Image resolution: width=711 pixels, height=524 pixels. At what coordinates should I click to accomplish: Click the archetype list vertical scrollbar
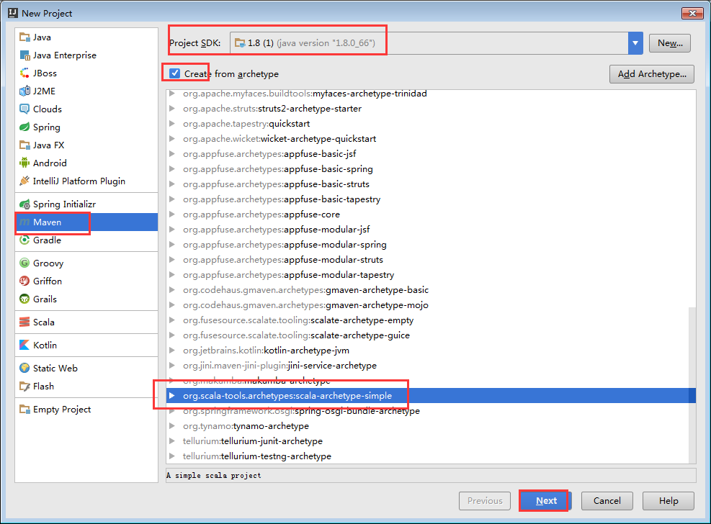692,385
